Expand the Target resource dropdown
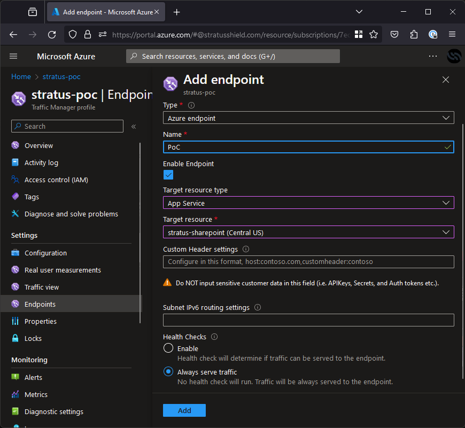Image resolution: width=465 pixels, height=428 pixels. (308, 232)
